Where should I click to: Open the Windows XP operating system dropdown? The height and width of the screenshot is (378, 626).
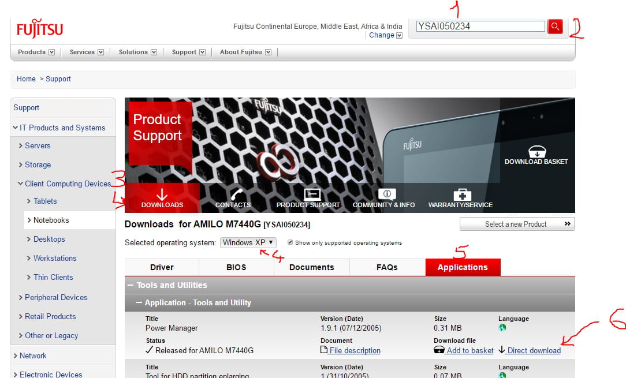click(x=248, y=243)
